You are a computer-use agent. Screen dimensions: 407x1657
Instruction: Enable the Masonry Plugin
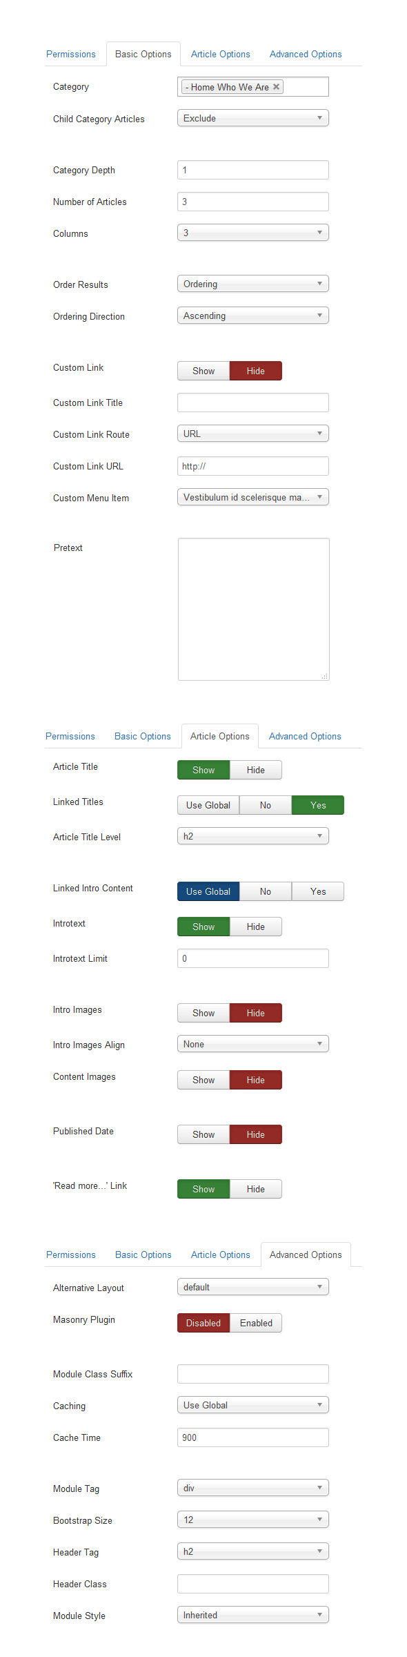point(256,1323)
